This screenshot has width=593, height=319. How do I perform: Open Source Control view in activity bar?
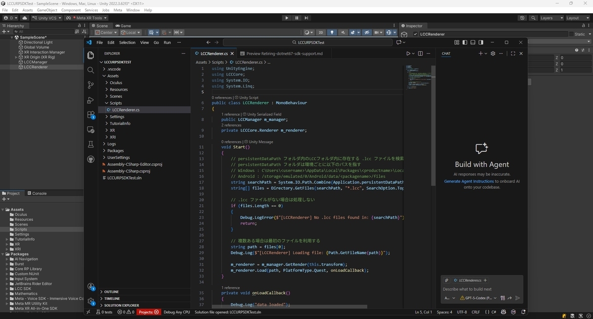90,85
